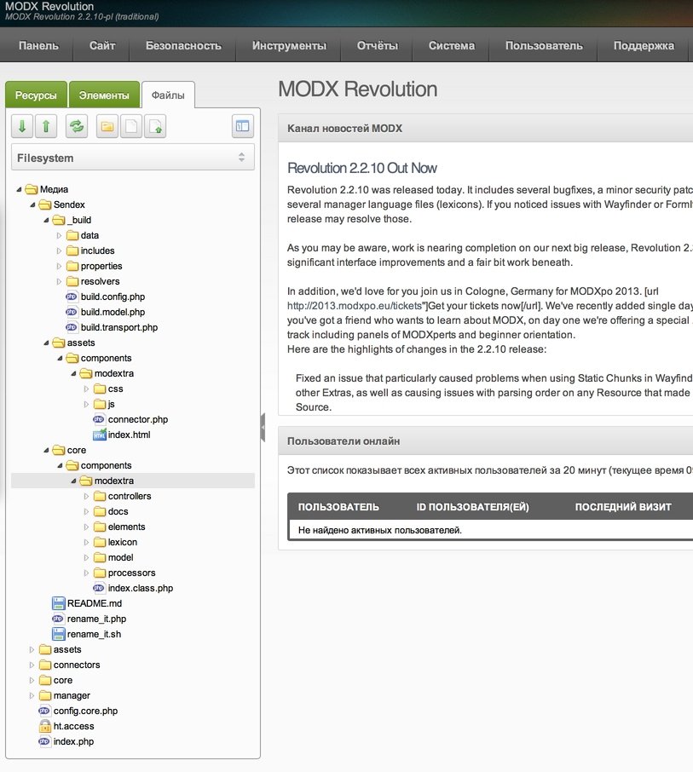Switch to the Ресурсы tab
Image resolution: width=693 pixels, height=772 pixels.
(x=37, y=95)
